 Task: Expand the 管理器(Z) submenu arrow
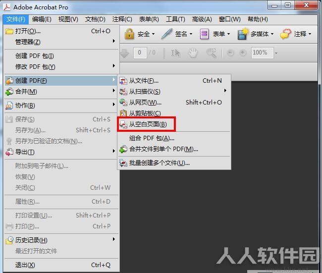click(114, 41)
